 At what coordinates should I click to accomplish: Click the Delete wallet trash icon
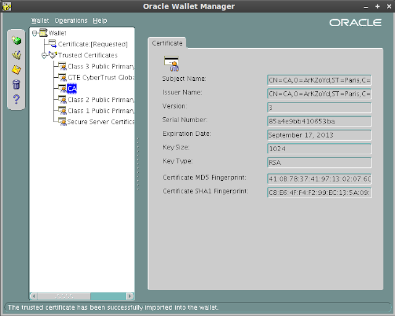click(17, 85)
